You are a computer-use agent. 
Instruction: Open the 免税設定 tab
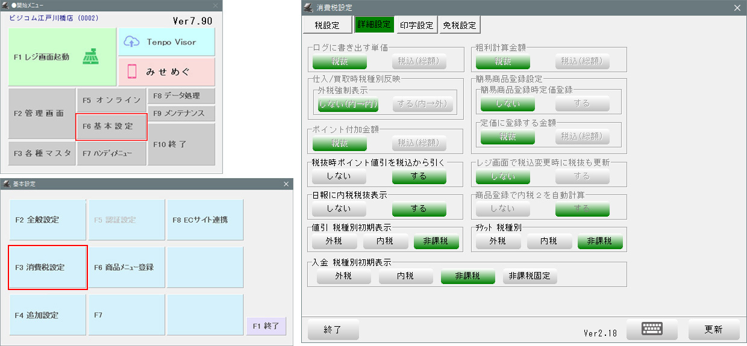click(460, 25)
